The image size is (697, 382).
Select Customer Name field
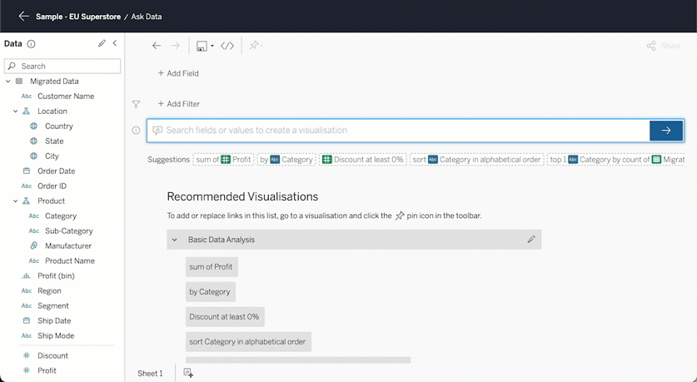click(66, 97)
